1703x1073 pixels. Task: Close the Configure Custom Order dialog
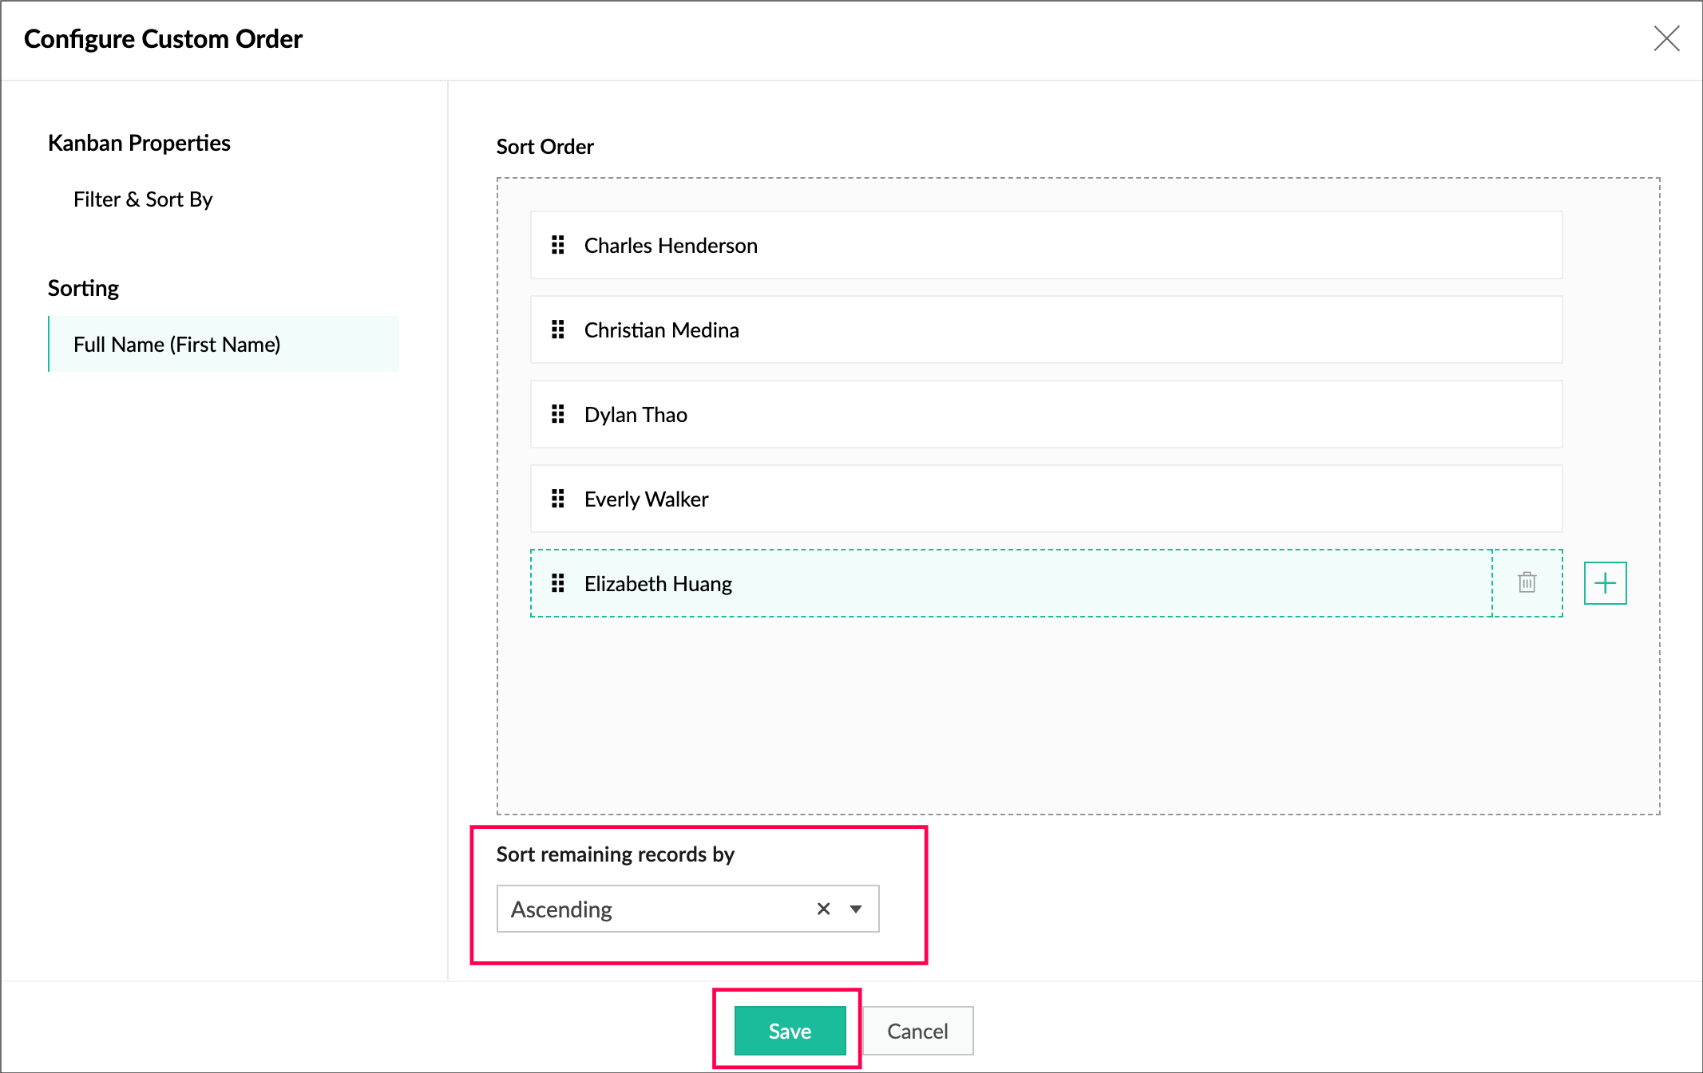pyautogui.click(x=1666, y=38)
